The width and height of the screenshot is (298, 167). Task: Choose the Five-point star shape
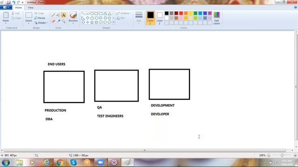click(x=92, y=22)
